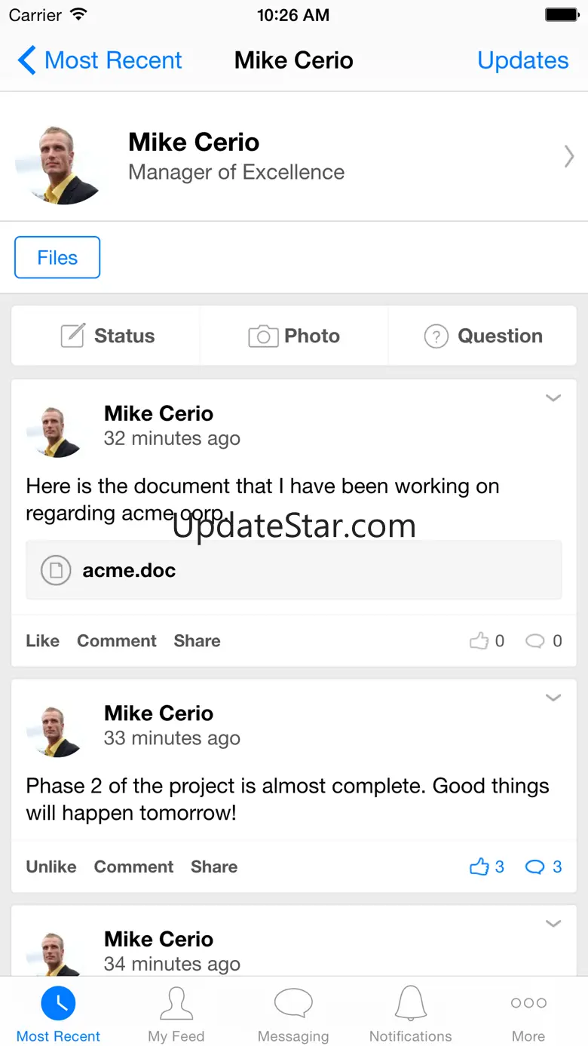This screenshot has height=1046, width=588.
Task: Tap the Notifications bell icon
Action: click(x=411, y=1003)
